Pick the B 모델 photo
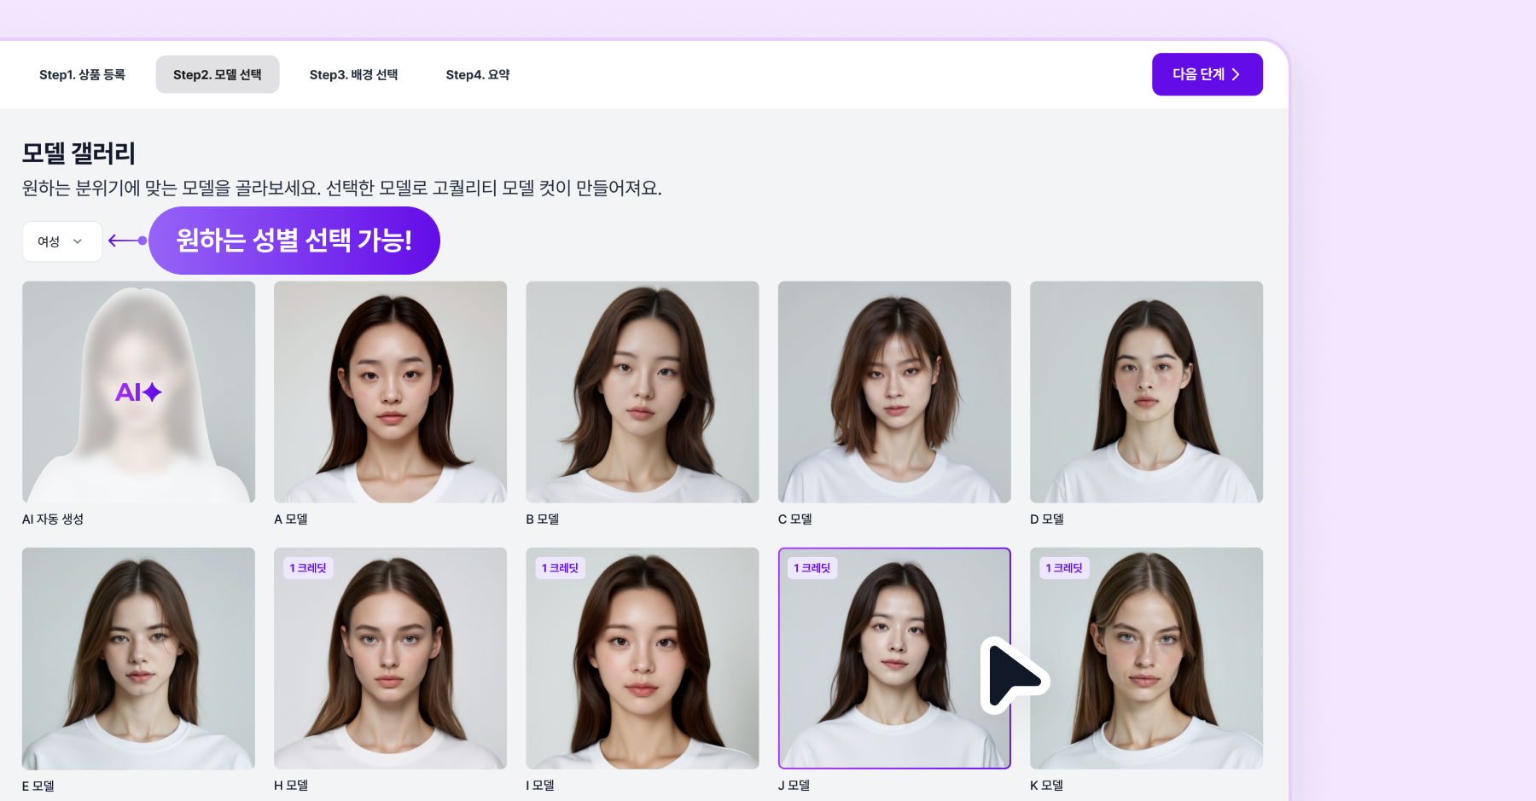The width and height of the screenshot is (1536, 801). [x=643, y=392]
